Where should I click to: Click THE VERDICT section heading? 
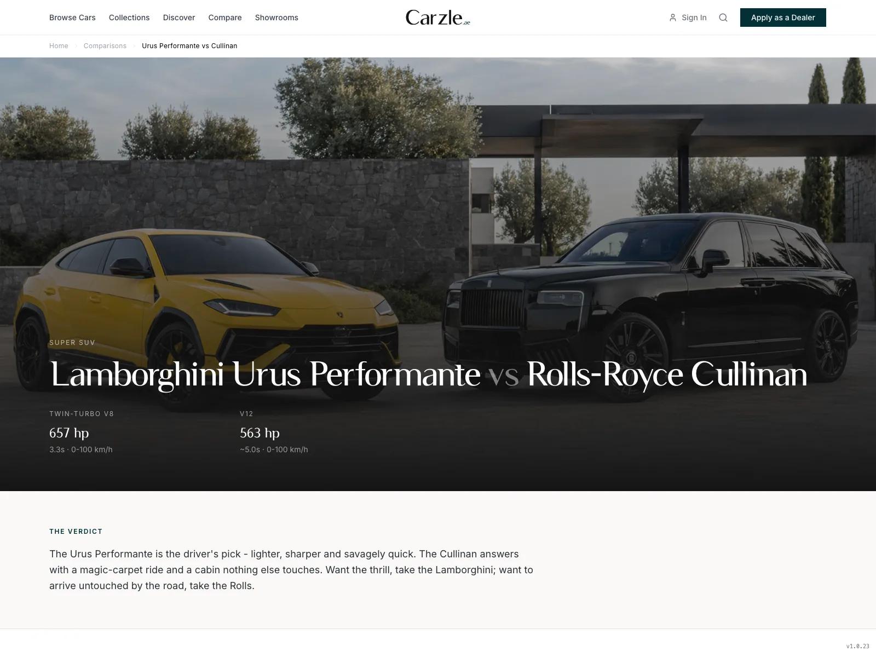[76, 532]
